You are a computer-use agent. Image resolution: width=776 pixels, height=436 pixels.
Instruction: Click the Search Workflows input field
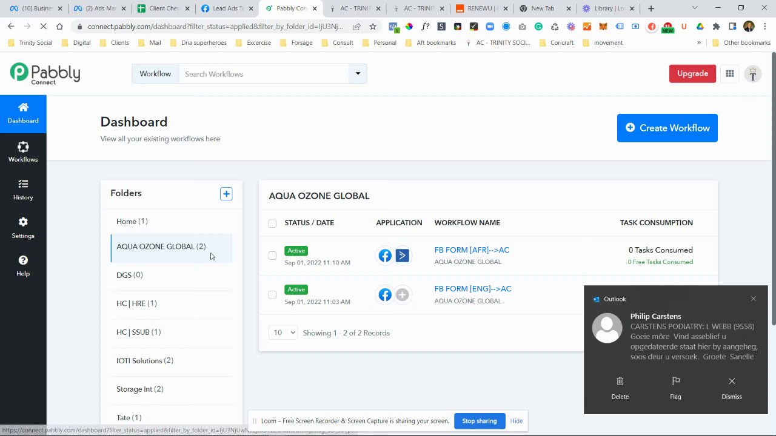[264, 74]
